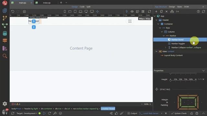The width and height of the screenshot is (207, 116).
Task: Refresh the design view
Action: pos(149,12)
